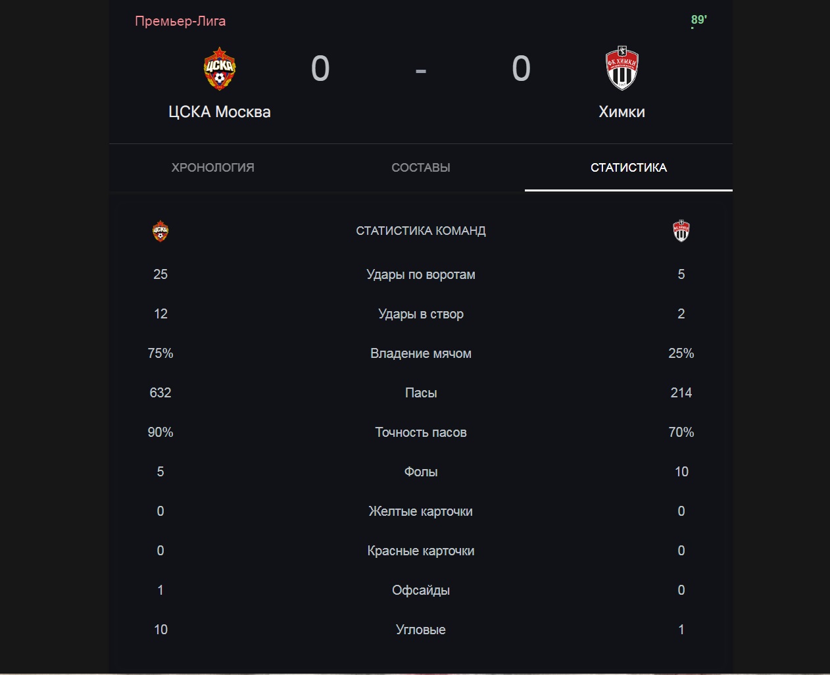
Task: Click the ЦСКА Москва team name
Action: 220,112
